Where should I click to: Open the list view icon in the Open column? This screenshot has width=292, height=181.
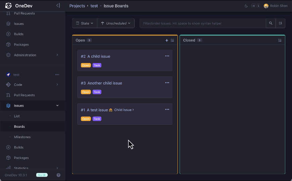coord(173,40)
